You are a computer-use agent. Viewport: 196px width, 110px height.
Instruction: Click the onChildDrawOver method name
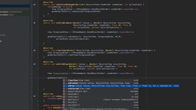coord(64,23)
